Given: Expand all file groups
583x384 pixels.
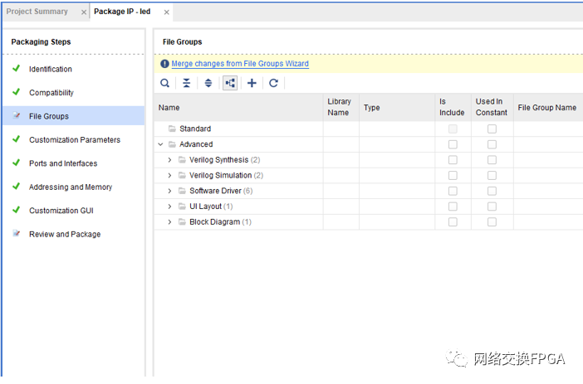Looking at the screenshot, I should (x=208, y=83).
